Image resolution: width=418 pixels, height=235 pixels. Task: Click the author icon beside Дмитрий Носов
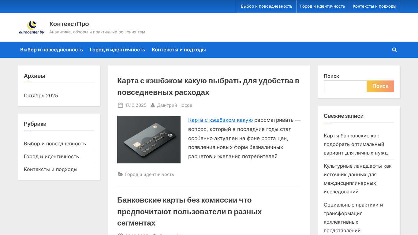pyautogui.click(x=153, y=105)
